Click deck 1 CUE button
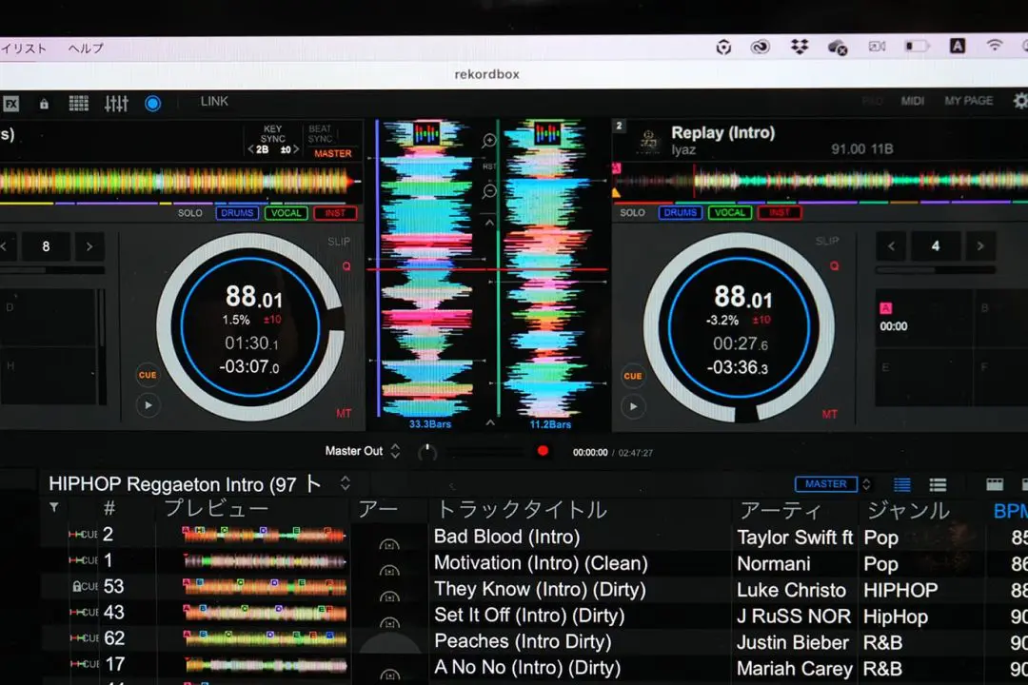1028x685 pixels. pyautogui.click(x=148, y=375)
